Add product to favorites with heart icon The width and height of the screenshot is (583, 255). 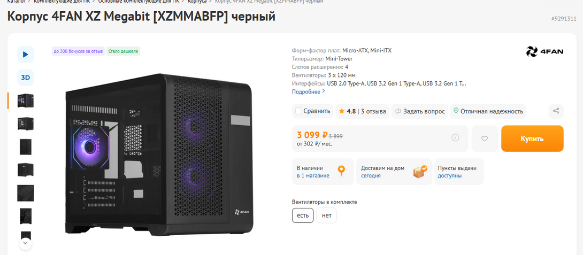(x=485, y=138)
